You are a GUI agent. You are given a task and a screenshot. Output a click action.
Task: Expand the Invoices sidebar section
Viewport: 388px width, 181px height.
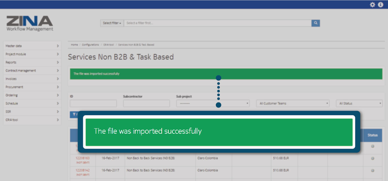(x=32, y=79)
